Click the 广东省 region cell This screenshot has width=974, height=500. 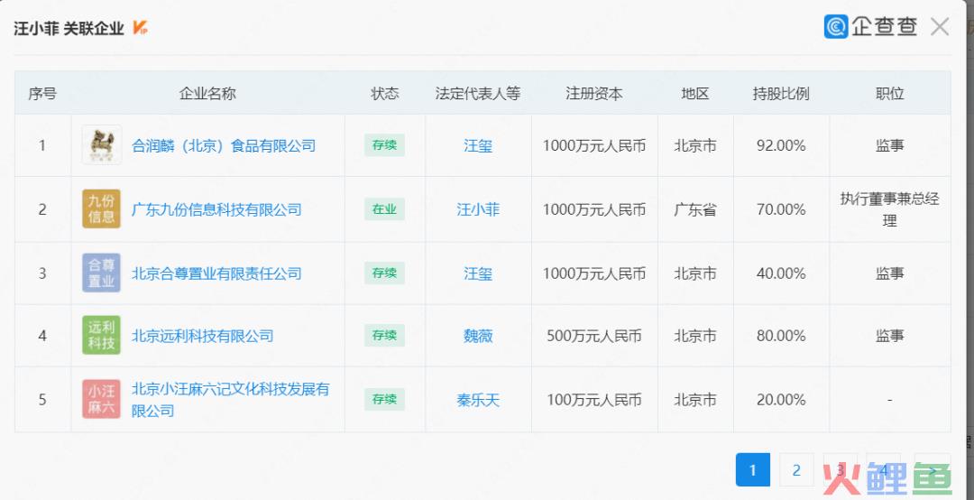point(695,209)
